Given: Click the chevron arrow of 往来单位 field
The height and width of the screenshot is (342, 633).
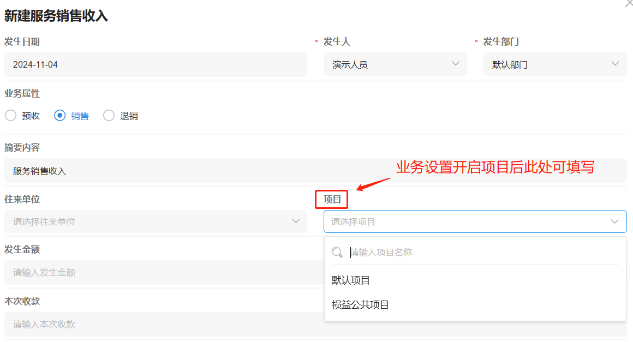Looking at the screenshot, I should tap(296, 221).
